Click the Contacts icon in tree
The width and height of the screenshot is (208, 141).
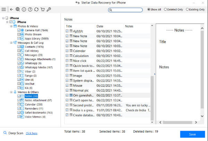[x=22, y=47]
